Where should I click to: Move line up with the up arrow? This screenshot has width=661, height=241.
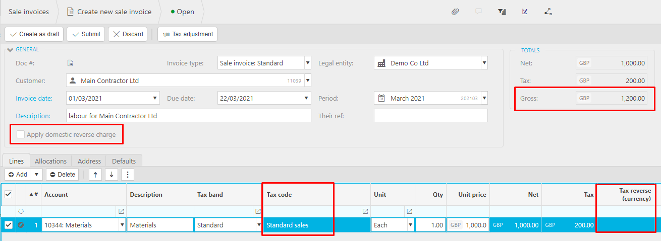pos(94,175)
